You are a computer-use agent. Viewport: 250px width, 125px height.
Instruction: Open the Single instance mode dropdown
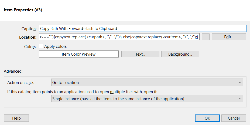(147, 99)
